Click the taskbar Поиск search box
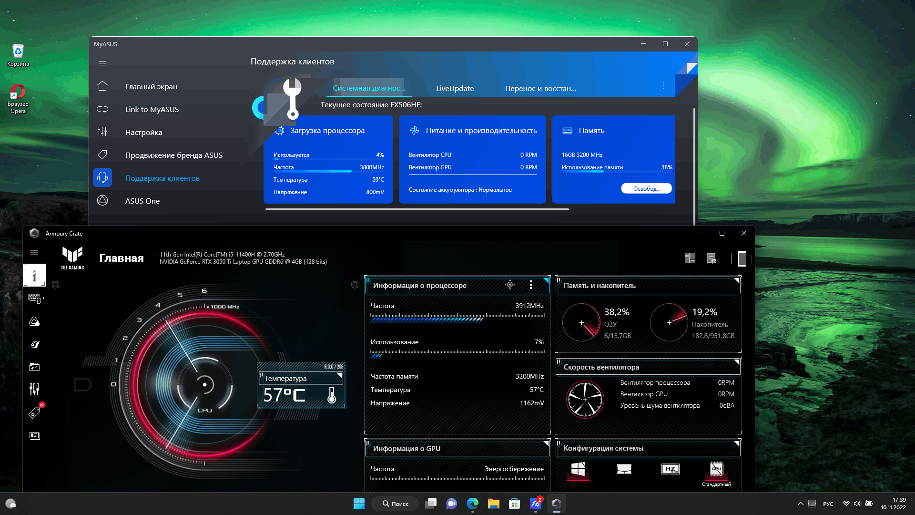This screenshot has height=515, width=915. point(396,504)
